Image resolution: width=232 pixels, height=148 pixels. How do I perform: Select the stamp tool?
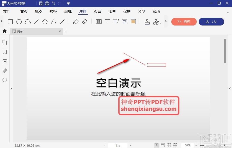pos(147,22)
